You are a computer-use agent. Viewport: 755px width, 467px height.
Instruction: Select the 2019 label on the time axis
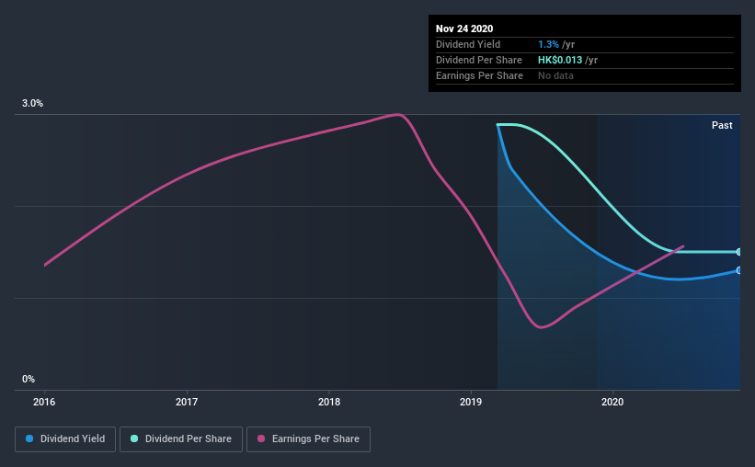tap(471, 402)
